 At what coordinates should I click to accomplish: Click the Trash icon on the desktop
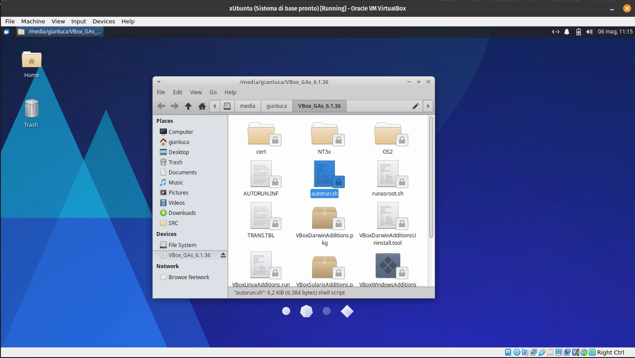(x=31, y=108)
